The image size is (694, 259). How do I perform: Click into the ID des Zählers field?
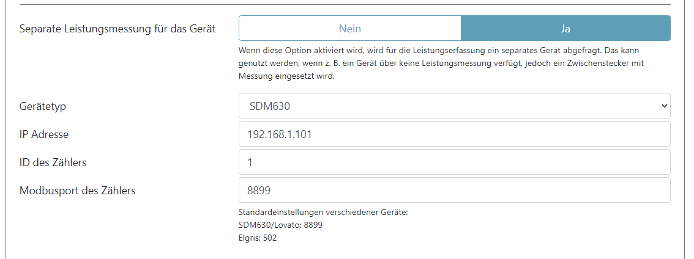click(454, 162)
